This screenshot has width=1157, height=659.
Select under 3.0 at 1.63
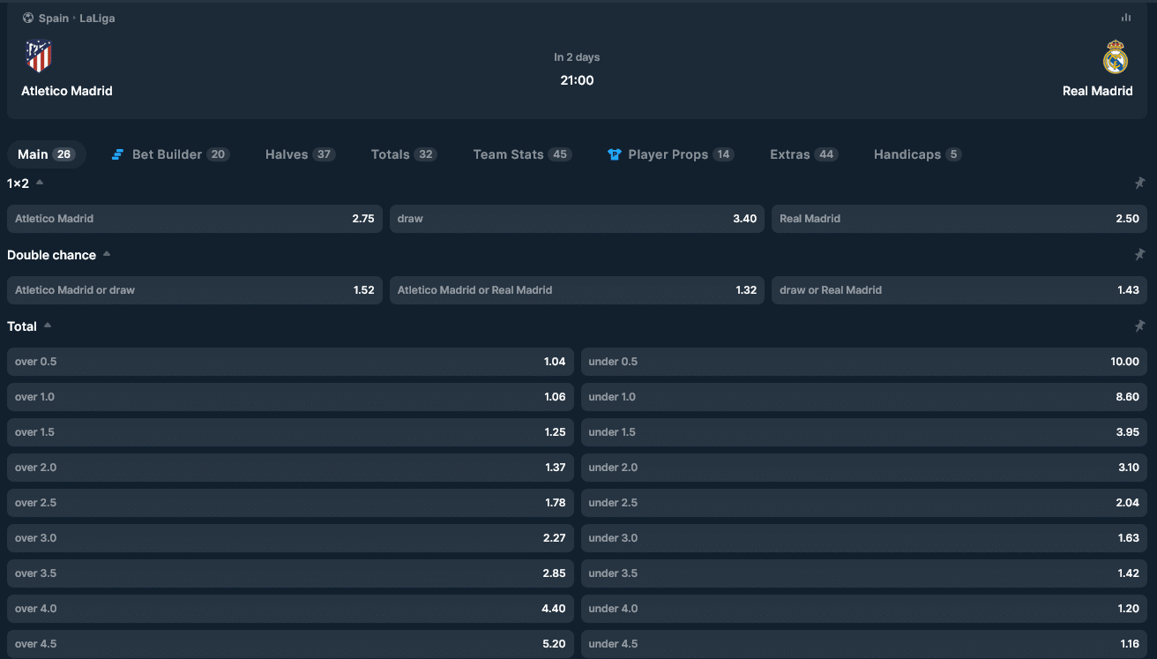[864, 538]
